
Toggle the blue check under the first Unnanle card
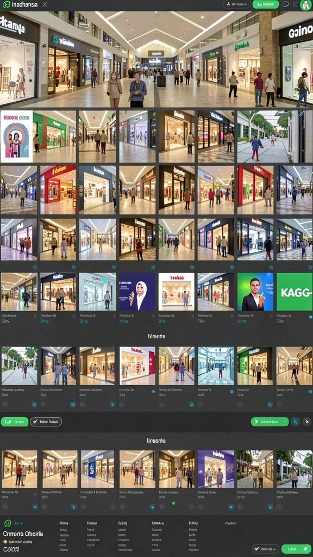pyautogui.click(x=35, y=507)
